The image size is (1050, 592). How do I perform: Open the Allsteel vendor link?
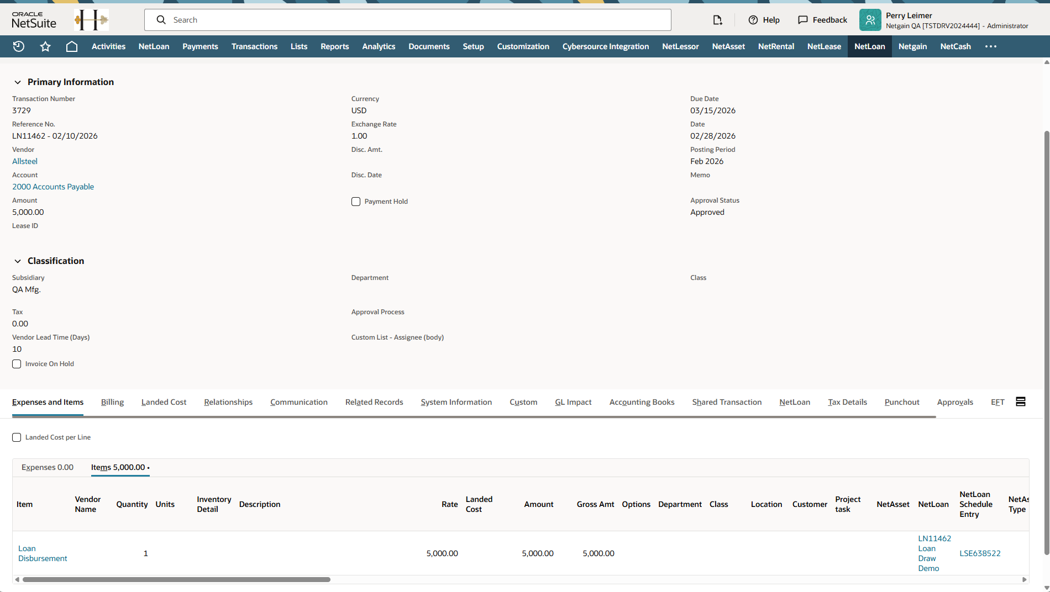coord(25,161)
